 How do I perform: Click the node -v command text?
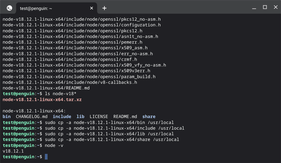point(54,145)
